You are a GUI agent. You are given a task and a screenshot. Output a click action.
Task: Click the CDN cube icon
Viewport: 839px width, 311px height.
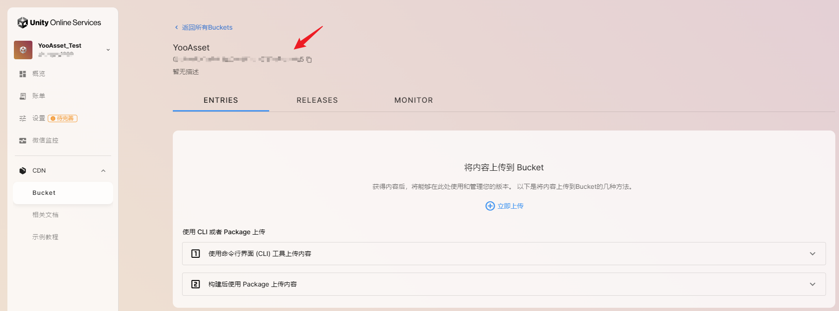[23, 171]
